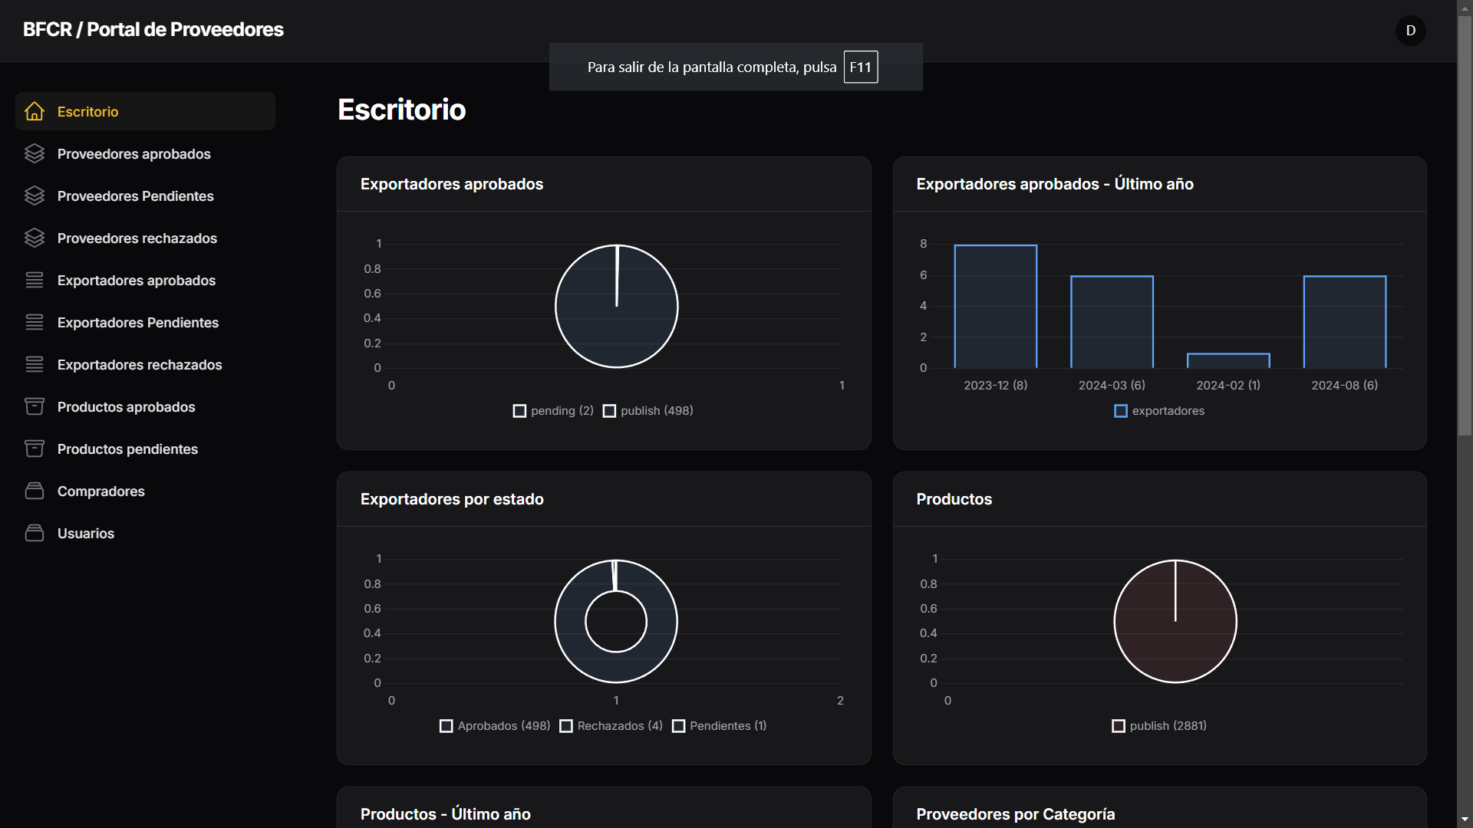
Task: Click the Escritorio page heading
Action: (x=402, y=110)
